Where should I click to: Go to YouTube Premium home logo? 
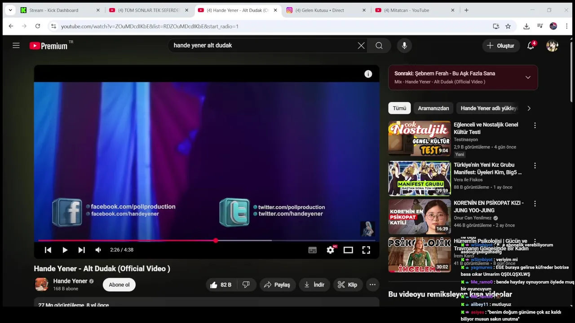click(x=49, y=45)
